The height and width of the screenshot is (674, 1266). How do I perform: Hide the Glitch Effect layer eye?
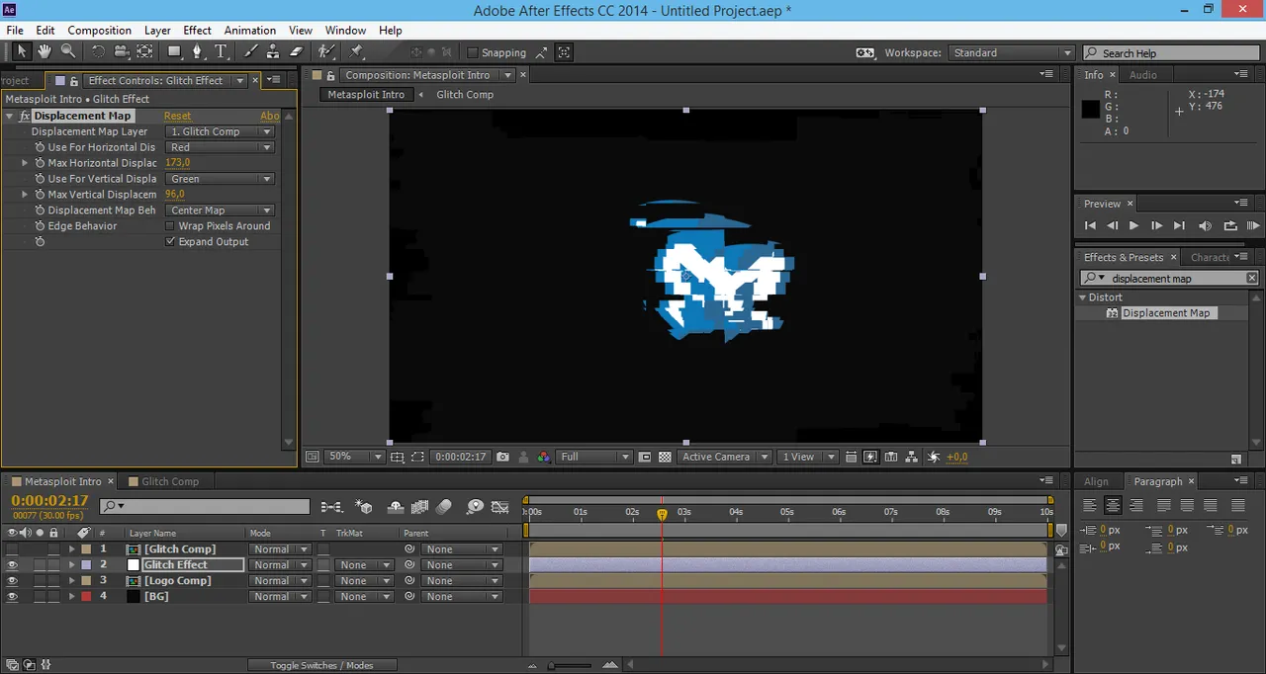12,565
